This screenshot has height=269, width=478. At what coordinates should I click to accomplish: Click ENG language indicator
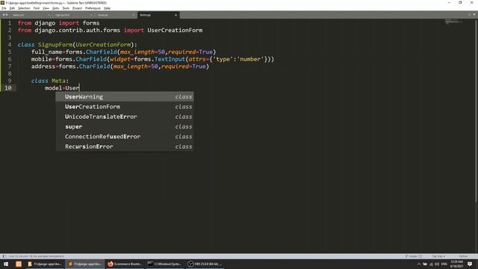(x=444, y=264)
